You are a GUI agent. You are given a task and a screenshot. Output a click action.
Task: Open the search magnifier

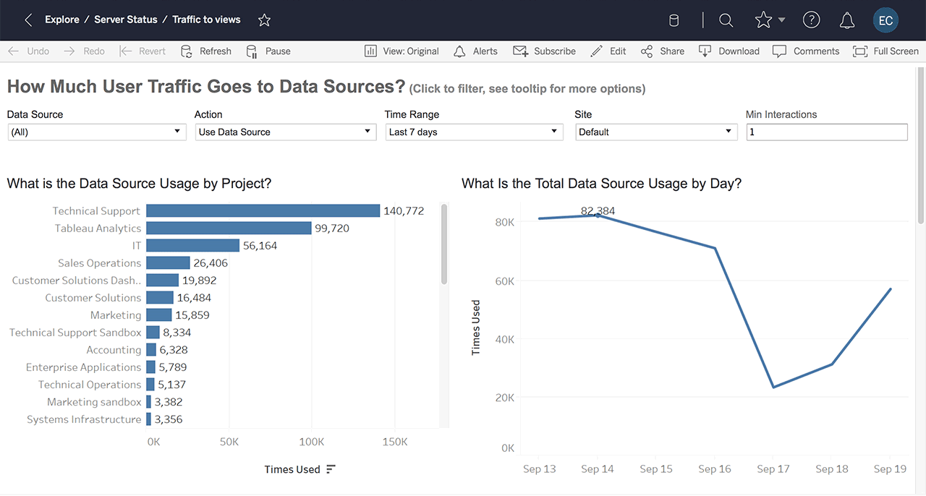(726, 20)
